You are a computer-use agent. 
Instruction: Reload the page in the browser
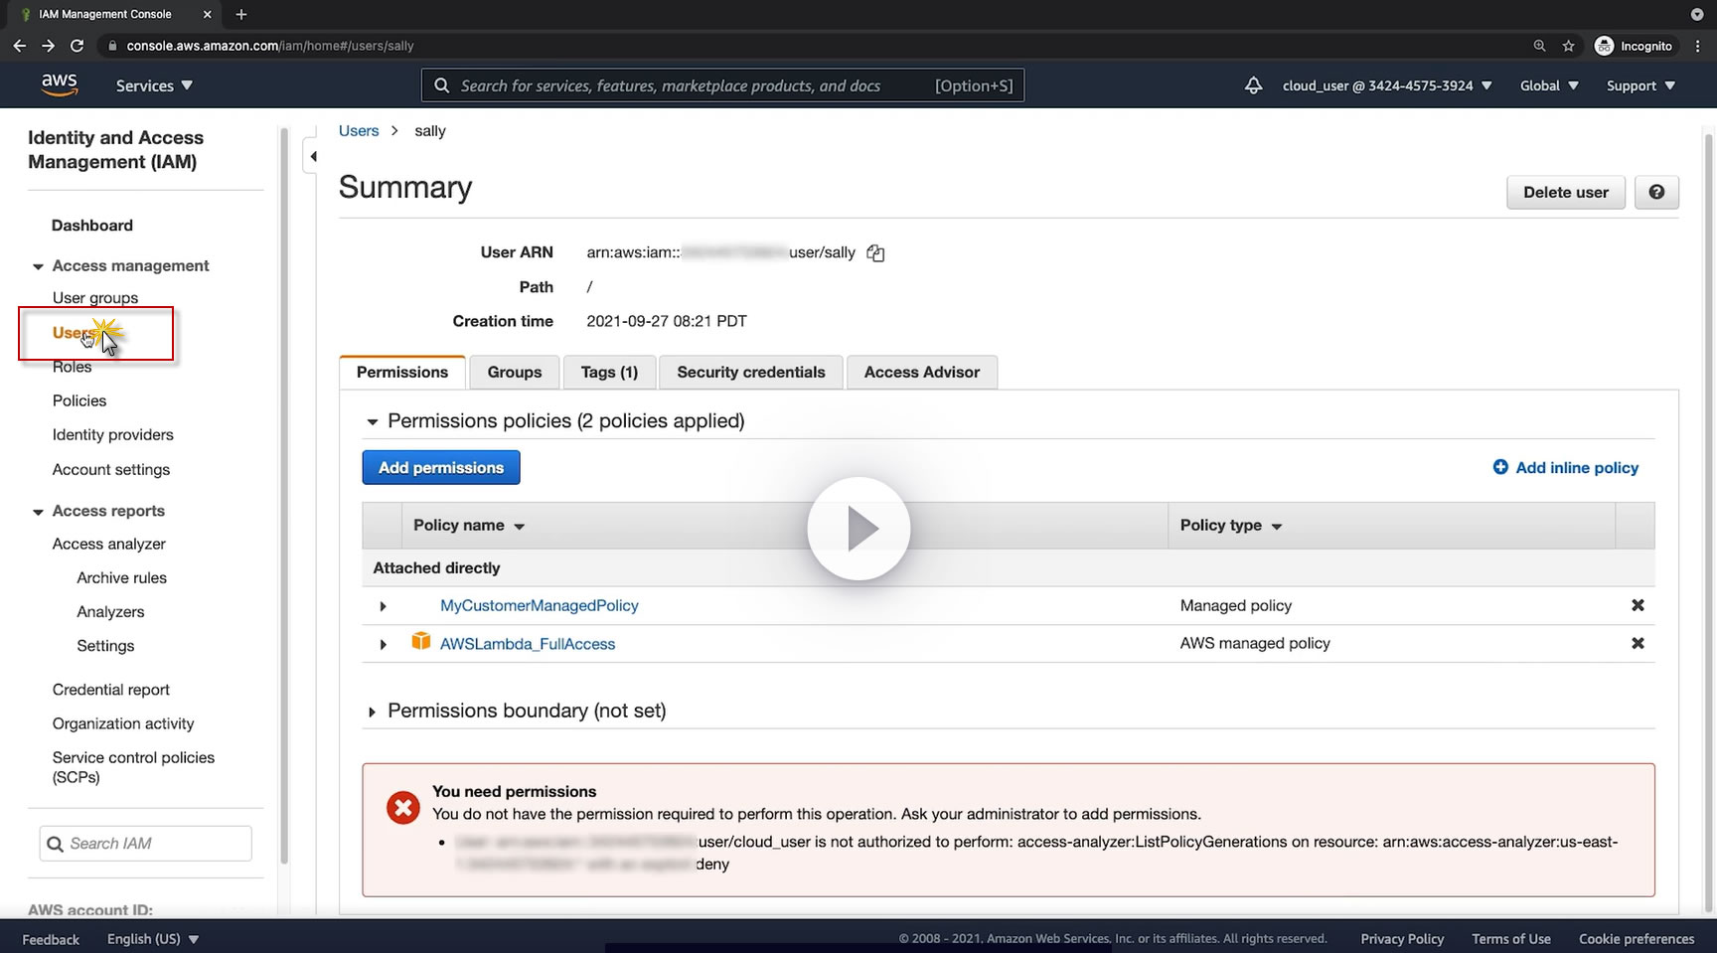pyautogui.click(x=77, y=46)
